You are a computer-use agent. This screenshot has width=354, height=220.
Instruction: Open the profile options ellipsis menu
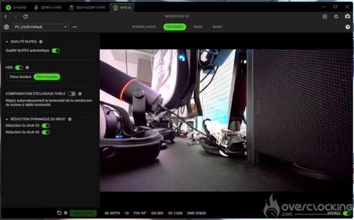75,27
